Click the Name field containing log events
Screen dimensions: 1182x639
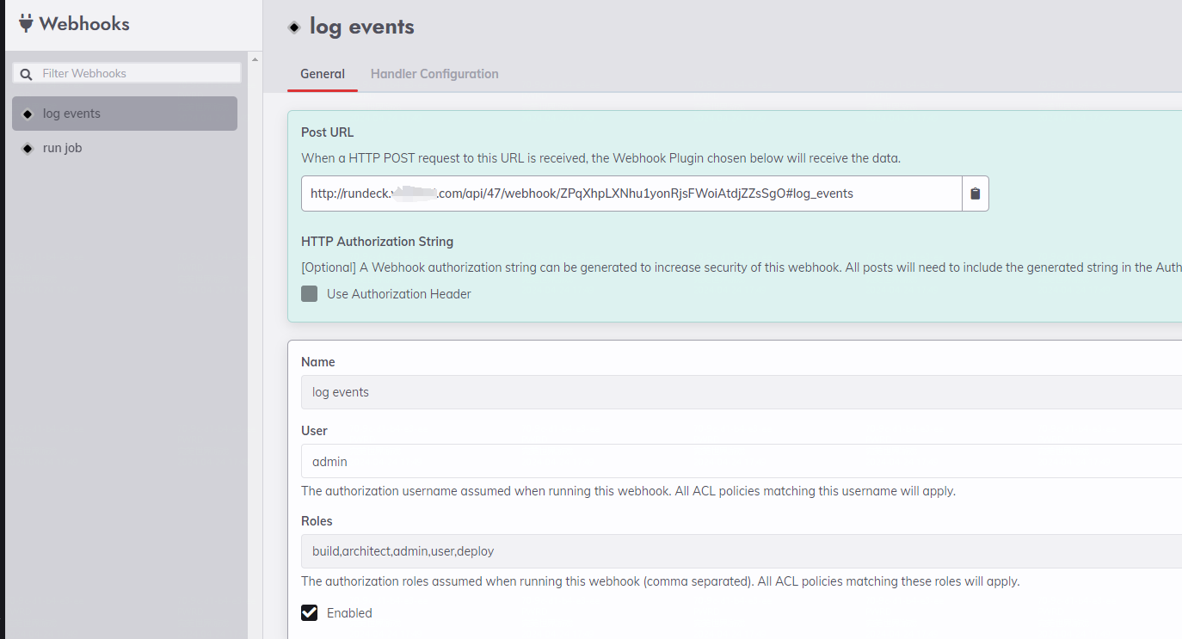pyautogui.click(x=740, y=392)
